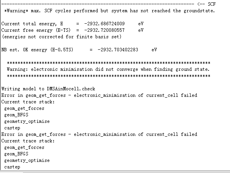Click the first castep trace entry

tap(12, 128)
